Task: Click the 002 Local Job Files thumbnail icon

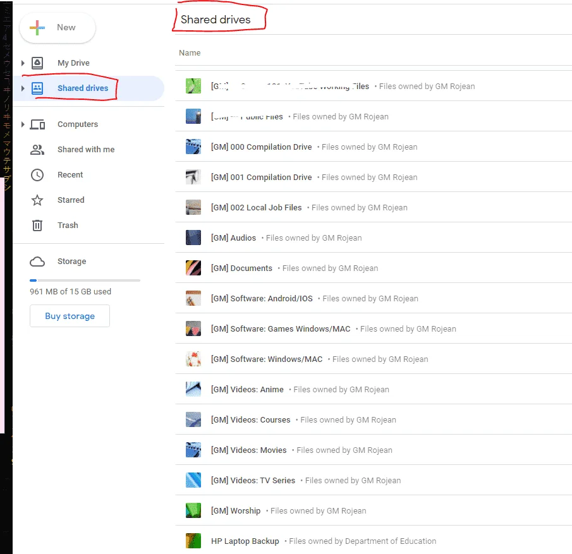Action: (193, 207)
